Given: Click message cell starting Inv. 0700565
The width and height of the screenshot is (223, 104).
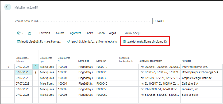Looking at the screenshot, I should [x=159, y=72].
